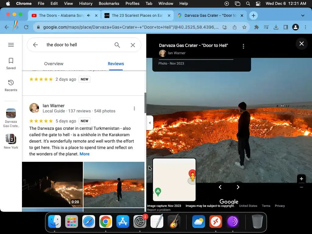
Task: Switch to The Doors - Alabama Song tab
Action: (x=61, y=16)
